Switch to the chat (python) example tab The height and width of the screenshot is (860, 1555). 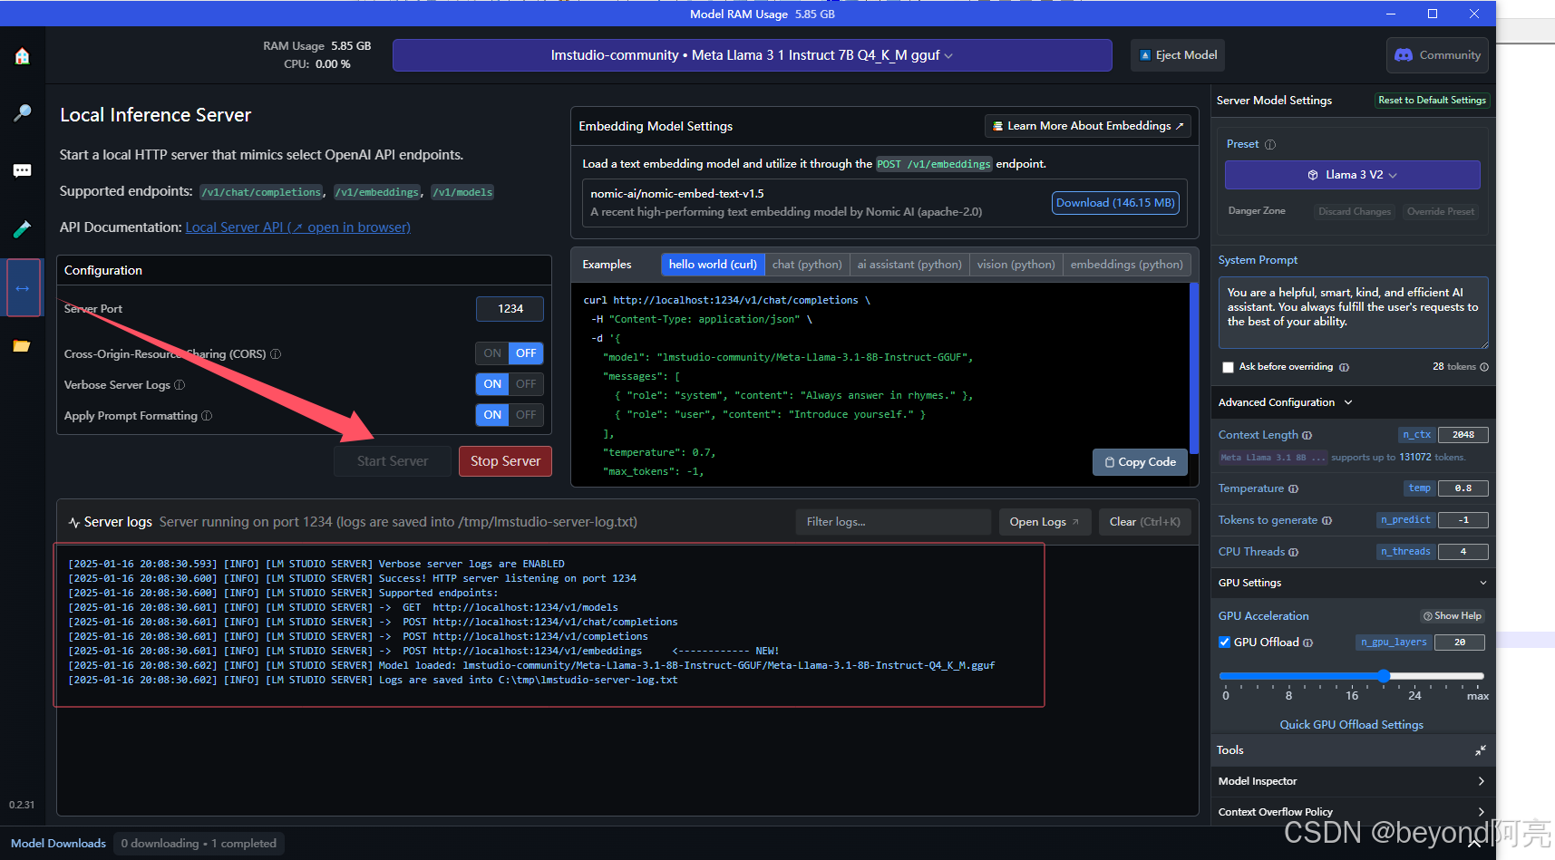tap(807, 265)
